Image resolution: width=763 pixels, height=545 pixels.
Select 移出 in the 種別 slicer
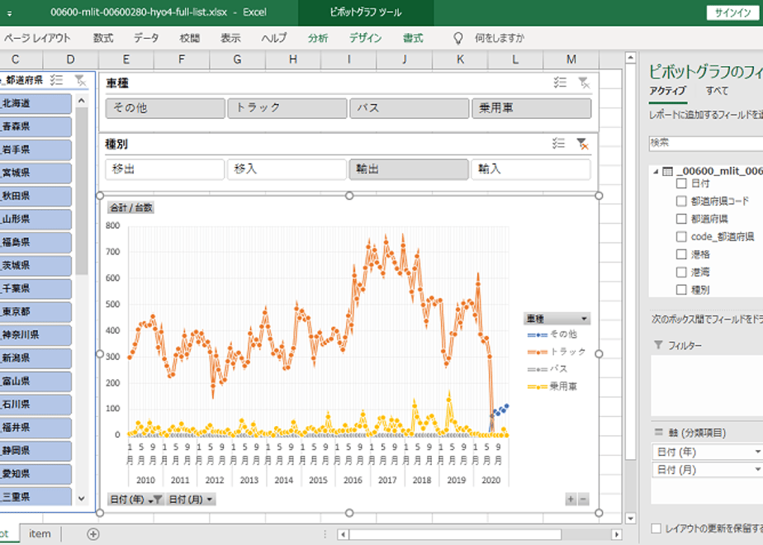[x=164, y=169]
